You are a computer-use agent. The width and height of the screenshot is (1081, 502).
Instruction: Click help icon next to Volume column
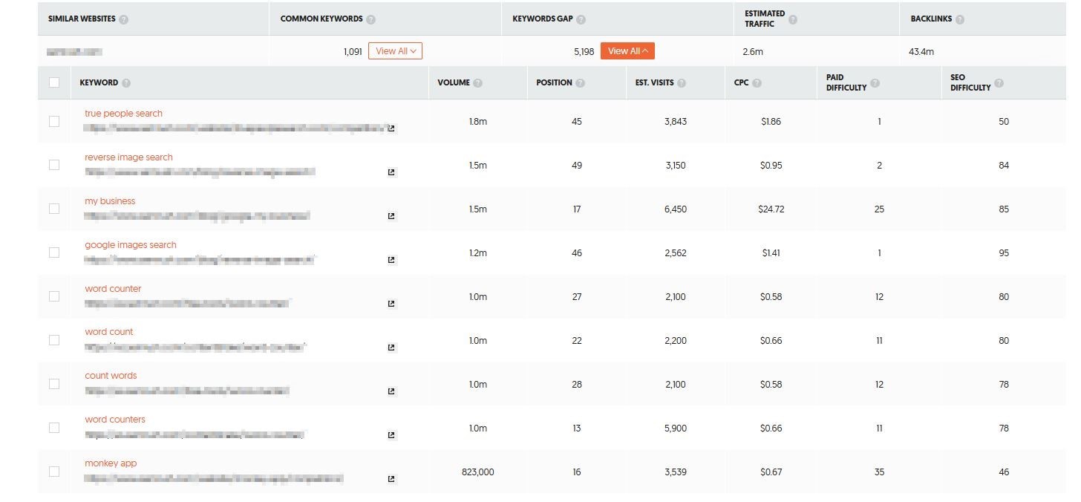(477, 83)
